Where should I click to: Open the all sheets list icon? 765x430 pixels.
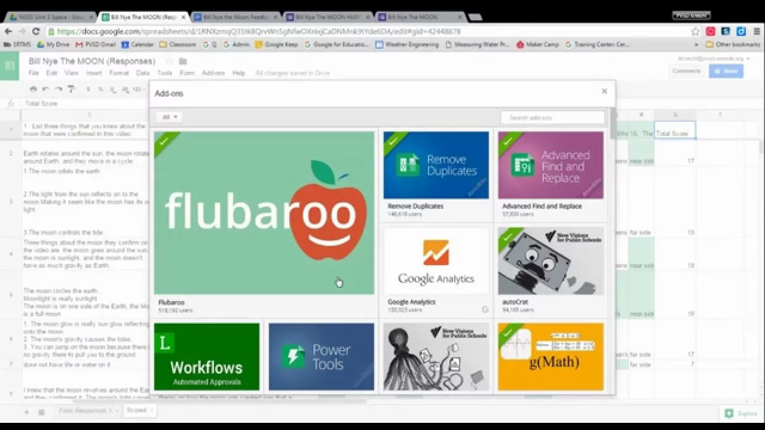pos(42,411)
